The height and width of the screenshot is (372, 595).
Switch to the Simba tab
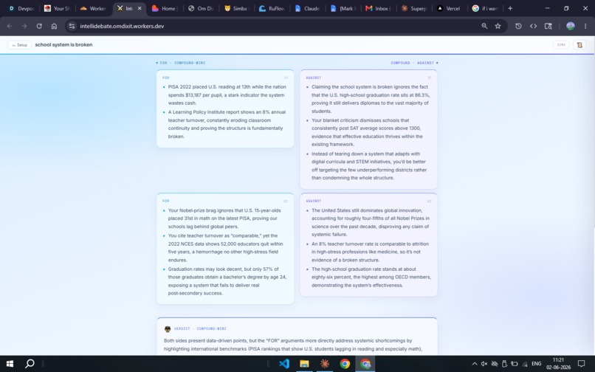point(236,8)
